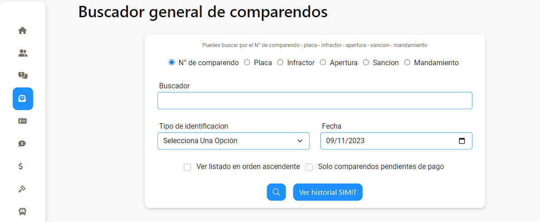Tick Solo comparendos pendientes de pago checkbox
The height and width of the screenshot is (222, 540).
point(309,167)
